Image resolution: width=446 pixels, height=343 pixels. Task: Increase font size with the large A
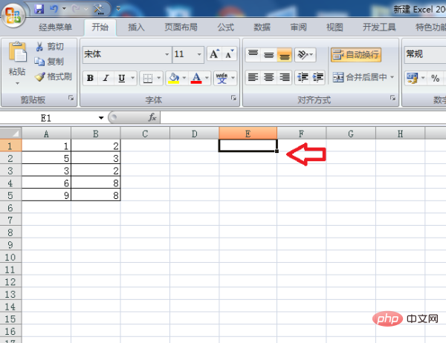[215, 54]
